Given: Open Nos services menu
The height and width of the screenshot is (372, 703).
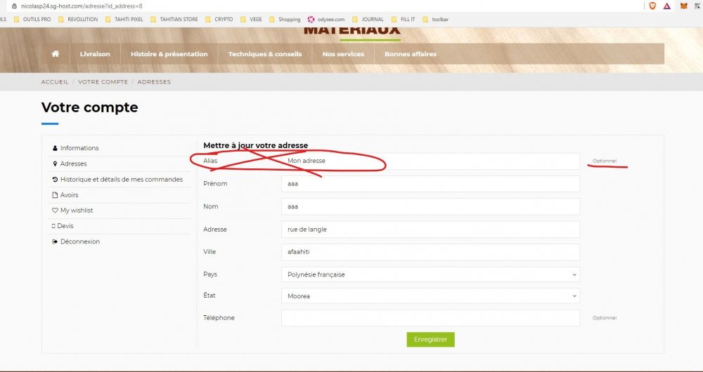Looking at the screenshot, I should coord(343,54).
